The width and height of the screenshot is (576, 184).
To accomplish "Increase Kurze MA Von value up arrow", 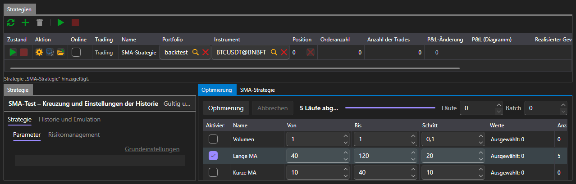I will click(x=345, y=169).
